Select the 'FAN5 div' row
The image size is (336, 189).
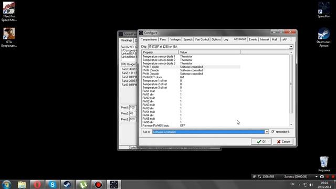click(191, 122)
